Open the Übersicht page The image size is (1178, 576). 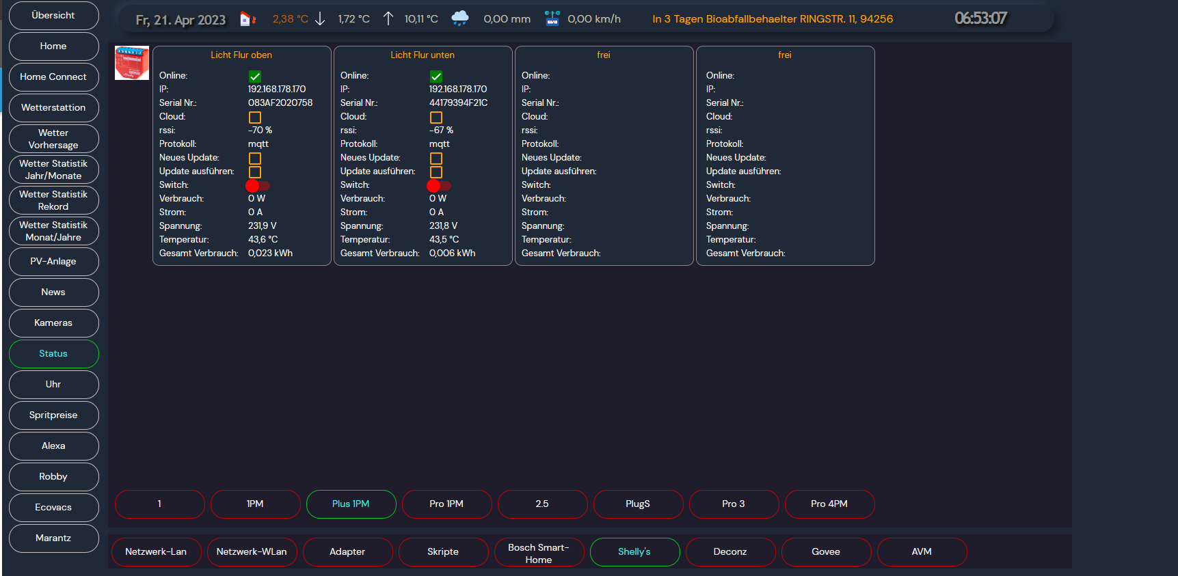click(x=53, y=15)
